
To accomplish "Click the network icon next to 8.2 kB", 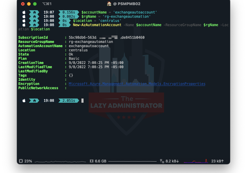I will pos(162,161).
